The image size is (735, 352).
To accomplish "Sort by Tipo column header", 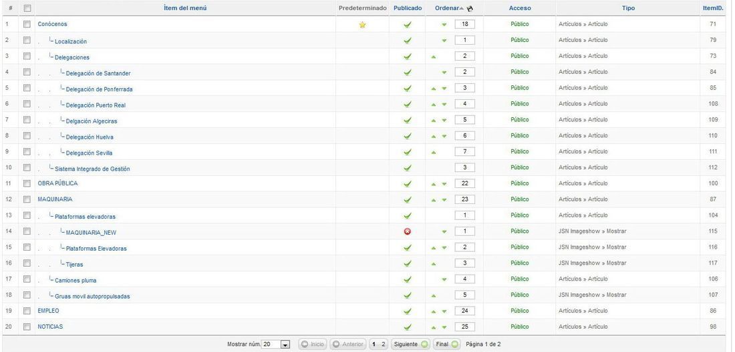I will [x=628, y=8].
